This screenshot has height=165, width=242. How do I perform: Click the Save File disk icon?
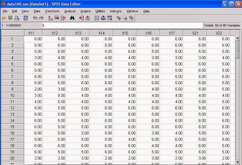pyautogui.click(x=10, y=18)
